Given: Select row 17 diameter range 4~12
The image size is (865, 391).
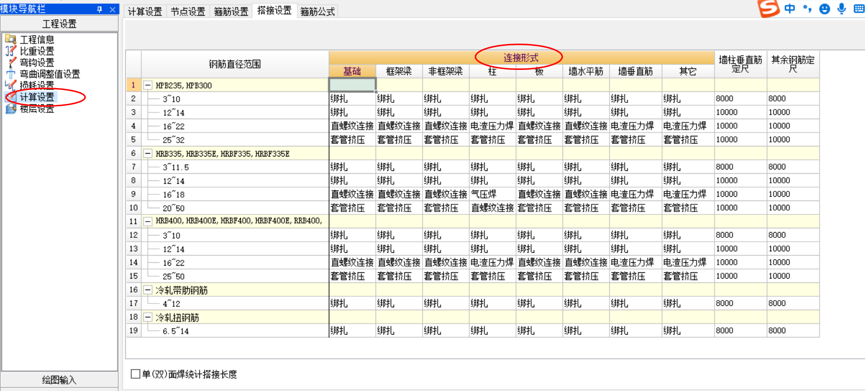Looking at the screenshot, I should click(x=171, y=303).
